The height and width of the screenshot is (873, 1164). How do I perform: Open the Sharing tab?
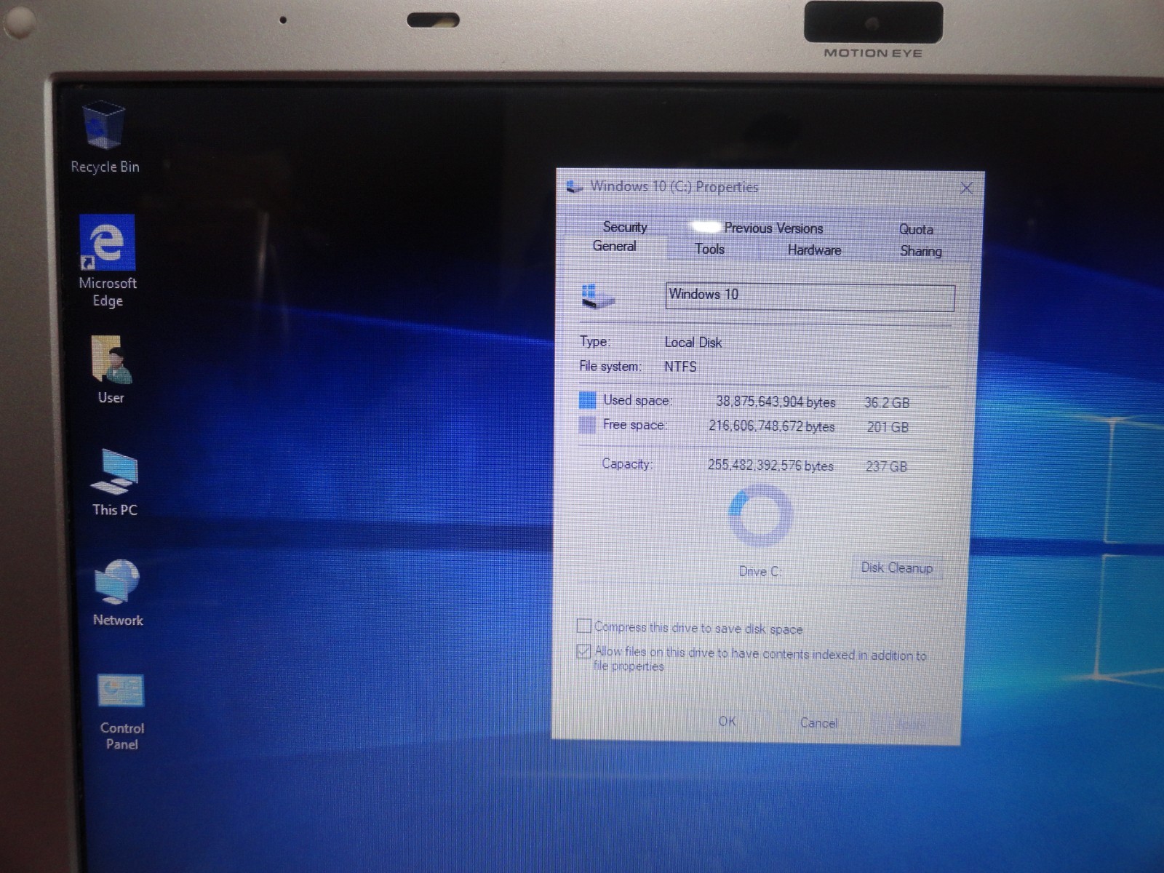(921, 251)
